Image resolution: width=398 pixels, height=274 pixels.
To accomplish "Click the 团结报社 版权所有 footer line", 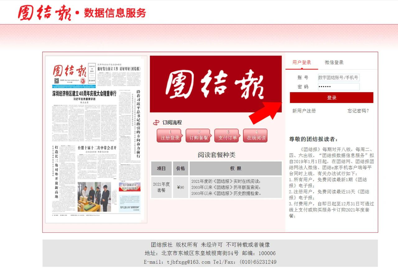I will (x=210, y=245).
